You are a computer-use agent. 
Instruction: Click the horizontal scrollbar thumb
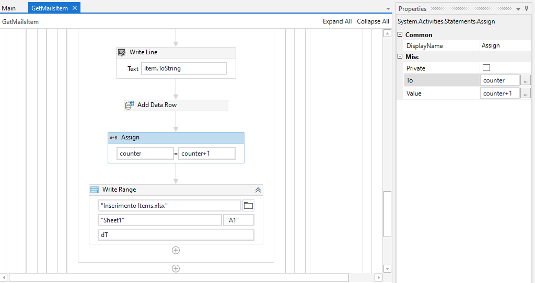179,278
